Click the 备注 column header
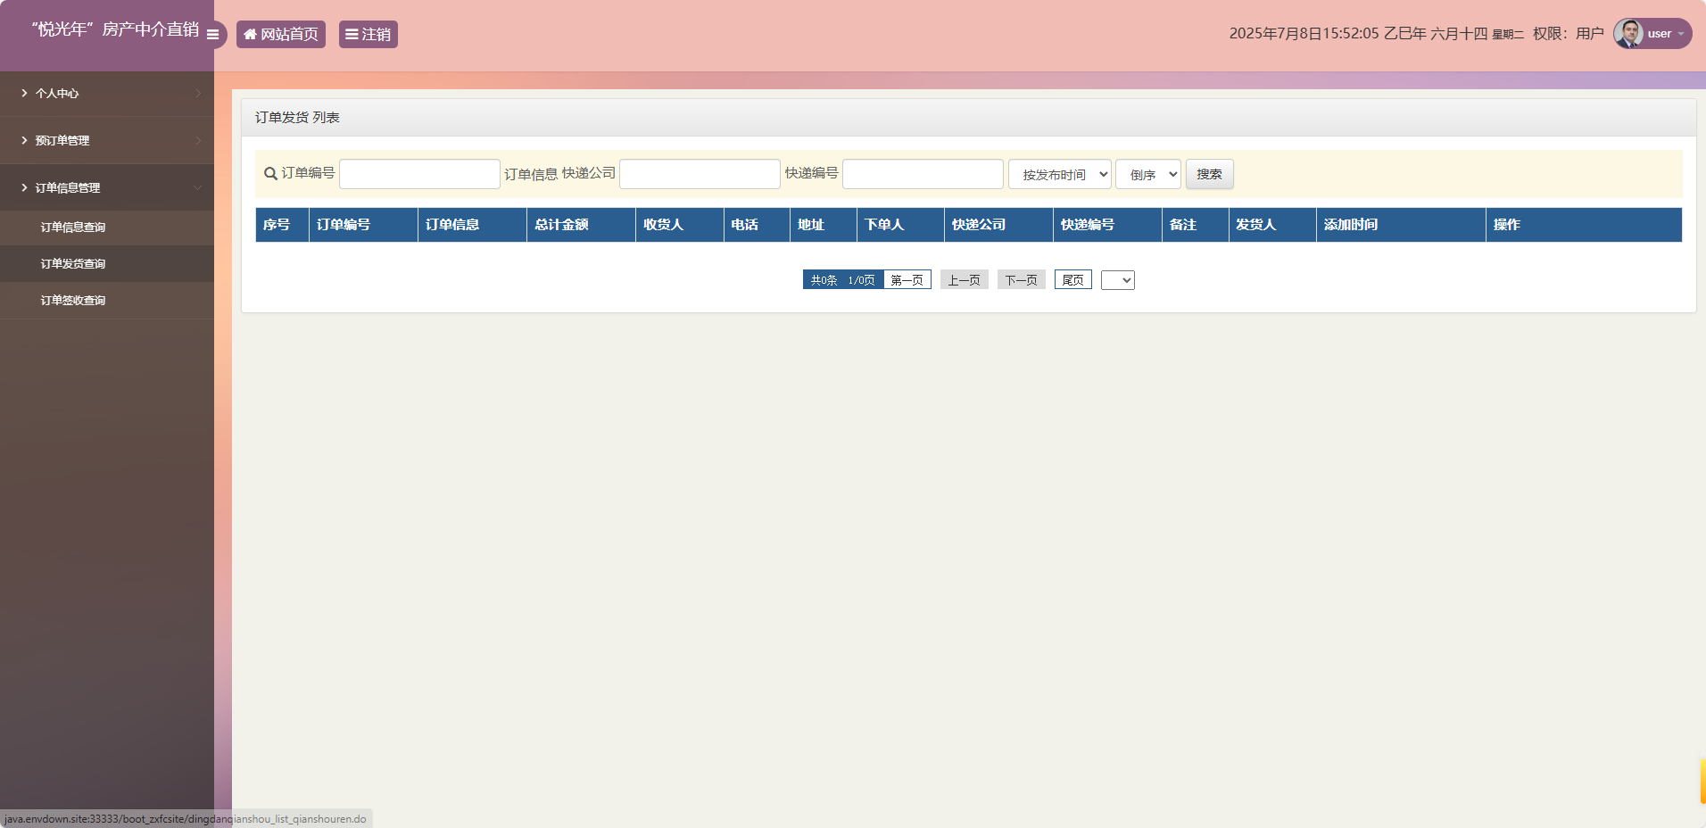Screen dimensions: 1706x828 pyautogui.click(x=1195, y=225)
